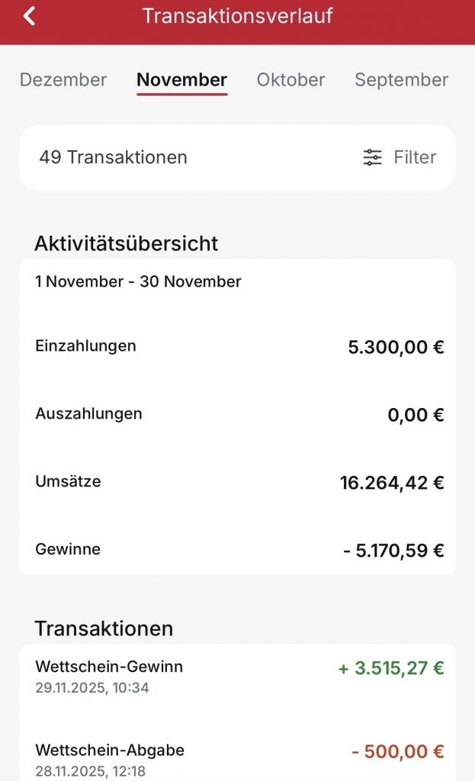Screen dimensions: 475x781
Task: Select the Gewinne row showing -5.170,59 €
Action: point(237,549)
